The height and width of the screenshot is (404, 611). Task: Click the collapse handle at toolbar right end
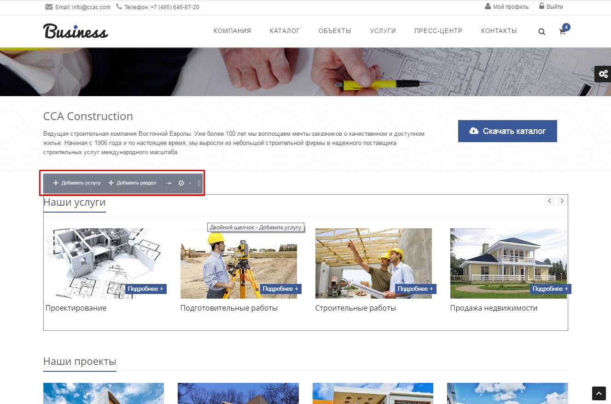coord(199,183)
